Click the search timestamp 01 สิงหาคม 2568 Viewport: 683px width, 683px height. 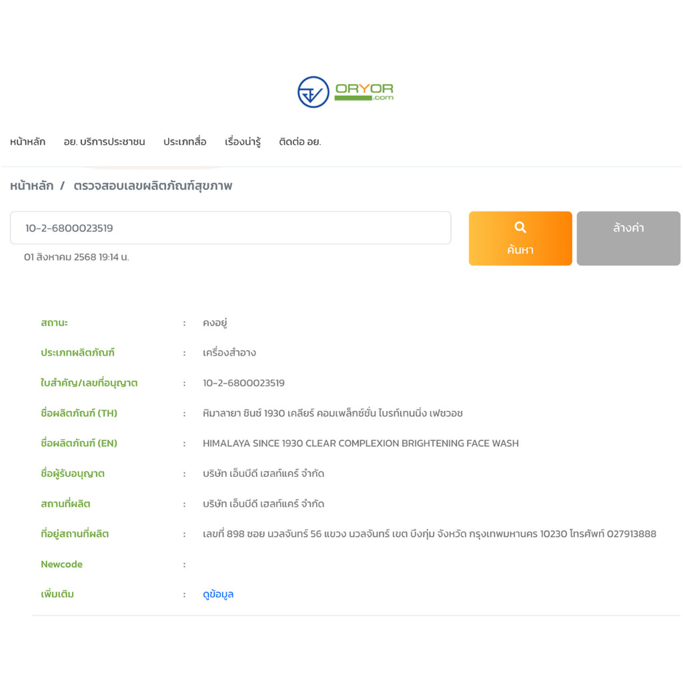tap(77, 257)
